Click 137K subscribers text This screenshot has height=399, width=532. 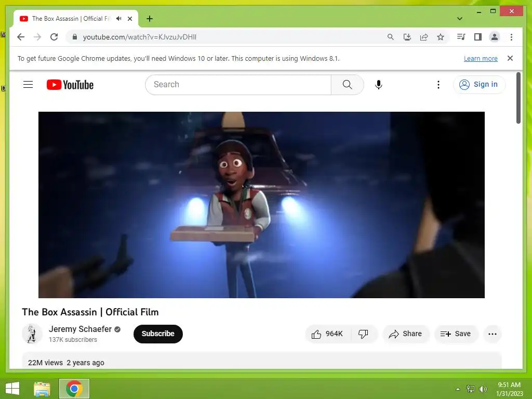click(73, 340)
